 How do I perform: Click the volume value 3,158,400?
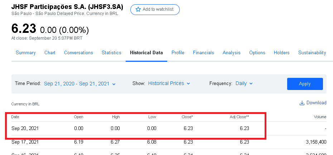(x=316, y=142)
